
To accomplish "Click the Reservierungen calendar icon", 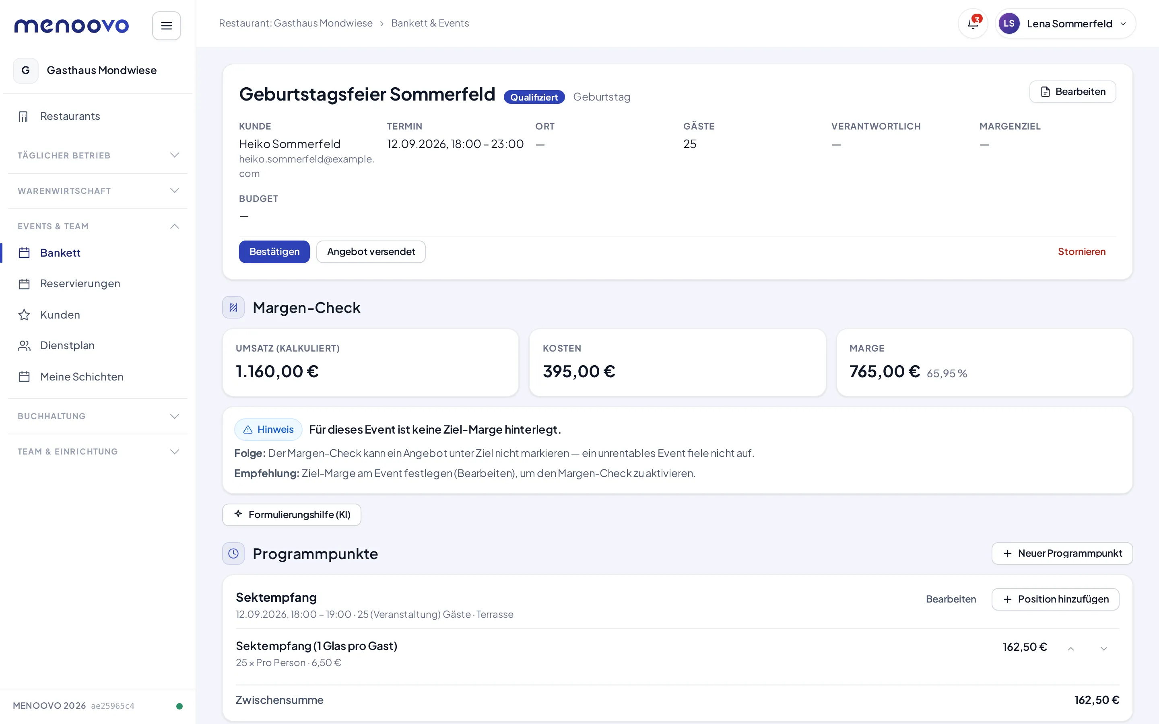I will pyautogui.click(x=24, y=284).
